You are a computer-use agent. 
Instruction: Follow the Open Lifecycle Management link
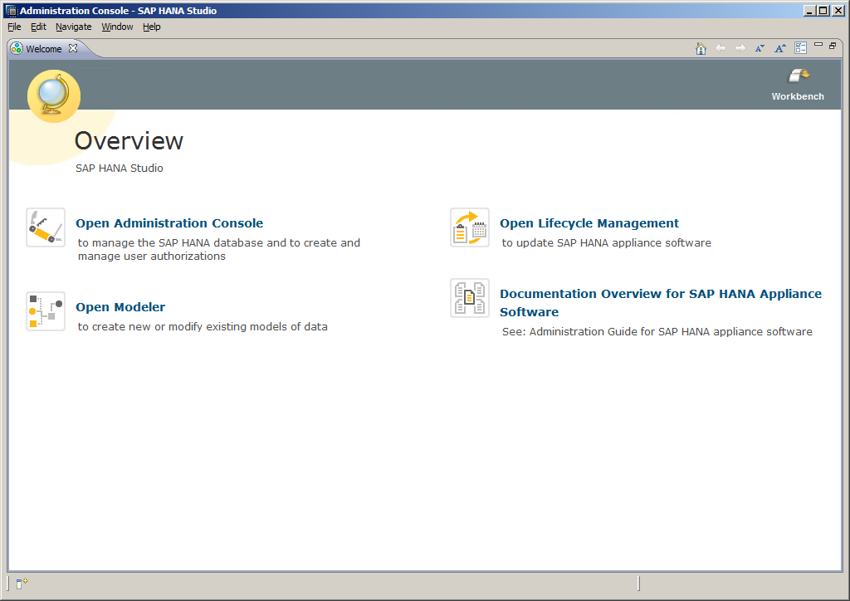pyautogui.click(x=589, y=223)
